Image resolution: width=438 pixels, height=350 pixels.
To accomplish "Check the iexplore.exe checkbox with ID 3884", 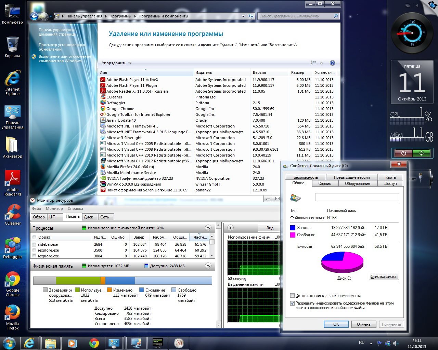I will click(34, 256).
